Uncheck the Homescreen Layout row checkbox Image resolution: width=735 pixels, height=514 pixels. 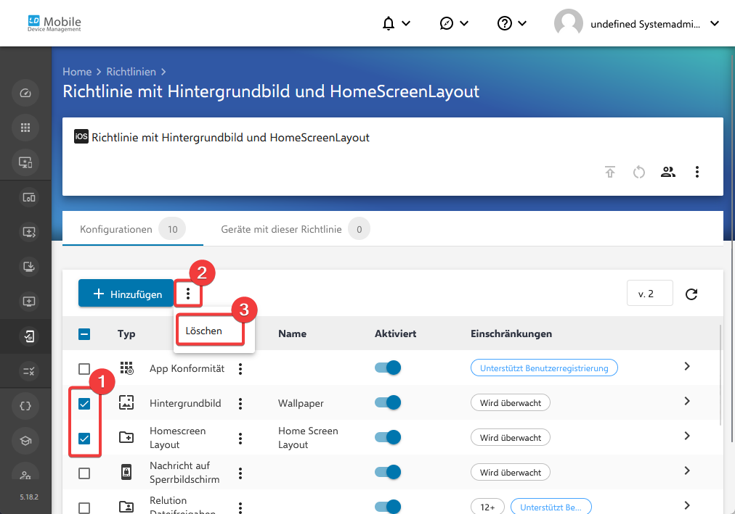84,438
